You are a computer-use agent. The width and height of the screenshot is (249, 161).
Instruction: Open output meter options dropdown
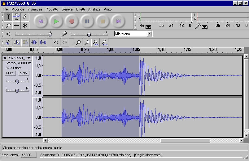pyautogui.click(x=148, y=27)
